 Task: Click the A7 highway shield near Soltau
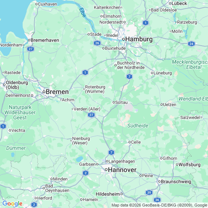click(x=129, y=77)
